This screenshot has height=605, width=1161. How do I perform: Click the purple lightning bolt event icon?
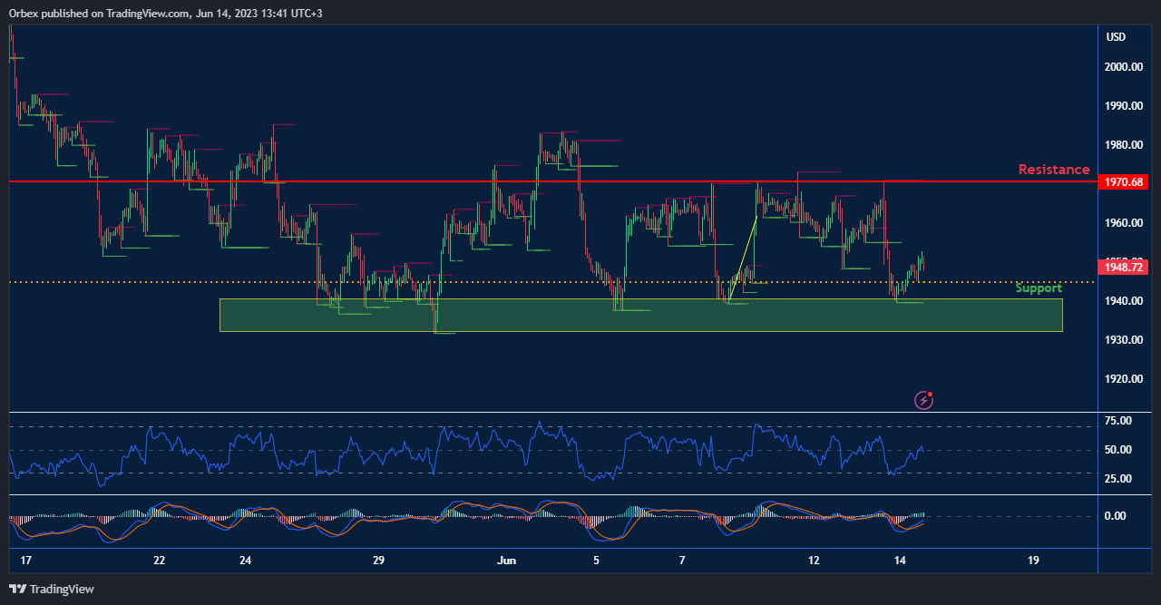(923, 400)
